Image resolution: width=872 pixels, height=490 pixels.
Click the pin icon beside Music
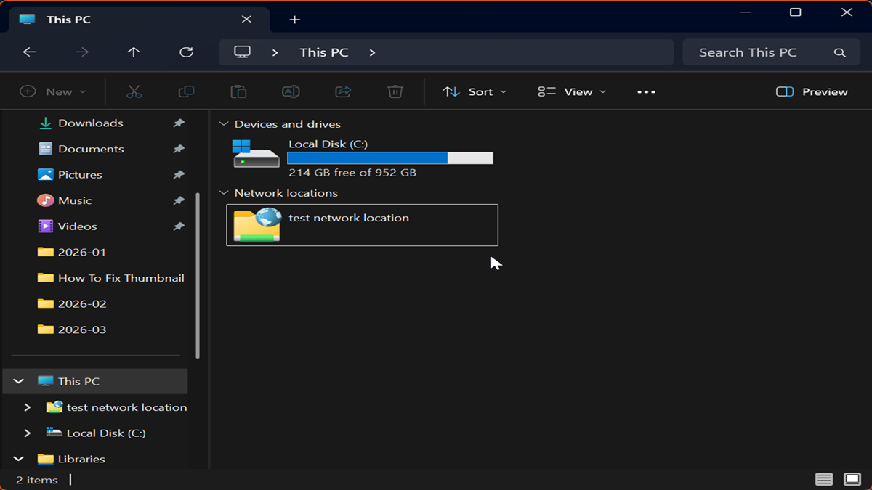(179, 200)
